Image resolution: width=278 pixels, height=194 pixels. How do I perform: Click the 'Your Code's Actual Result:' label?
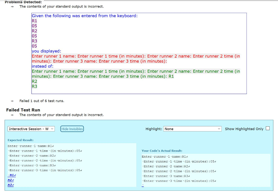pyautogui.click(x=162, y=151)
